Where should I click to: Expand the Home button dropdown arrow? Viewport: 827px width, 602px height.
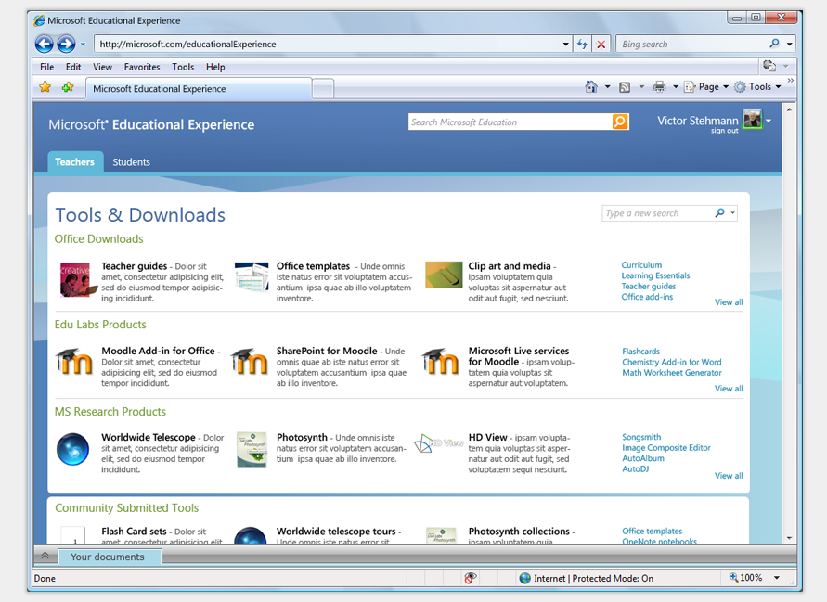(607, 87)
